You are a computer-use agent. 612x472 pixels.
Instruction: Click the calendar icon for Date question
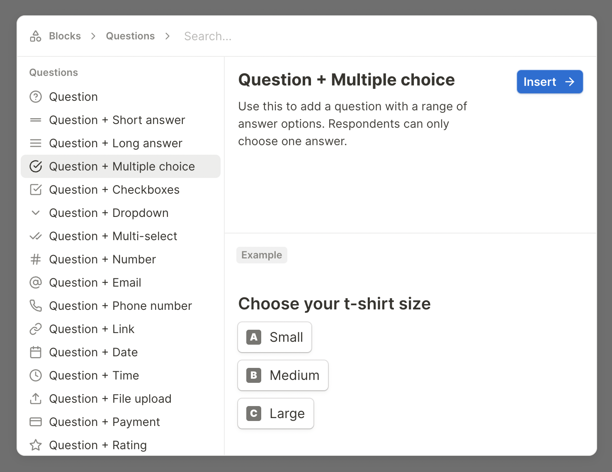36,352
